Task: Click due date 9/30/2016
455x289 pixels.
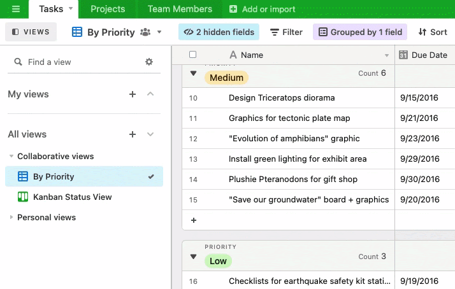Action: pos(419,180)
